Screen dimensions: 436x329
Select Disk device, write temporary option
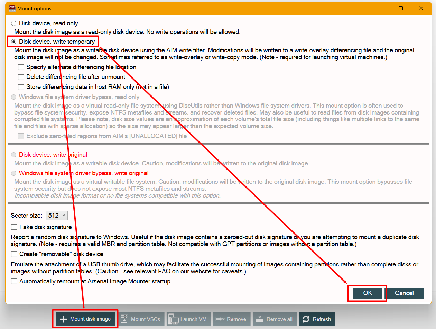[x=14, y=42]
